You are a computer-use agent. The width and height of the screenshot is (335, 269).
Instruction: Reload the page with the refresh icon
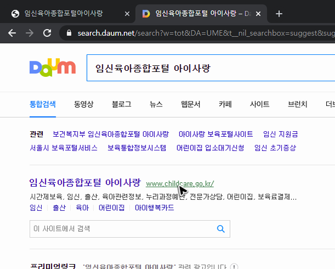click(x=47, y=33)
